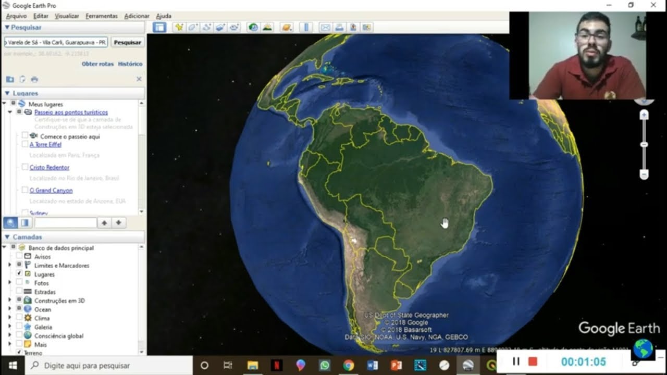Click the move up arrow in Places
The width and height of the screenshot is (667, 375).
(x=104, y=223)
